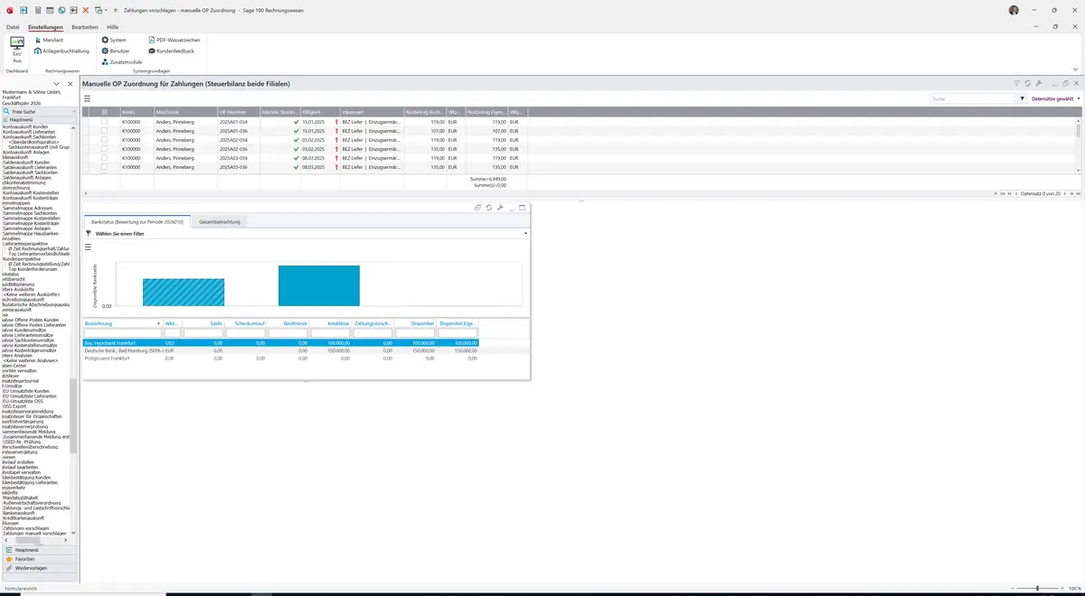This screenshot has height=596, width=1085.
Task: Click the solid blue chart bar
Action: [x=319, y=285]
